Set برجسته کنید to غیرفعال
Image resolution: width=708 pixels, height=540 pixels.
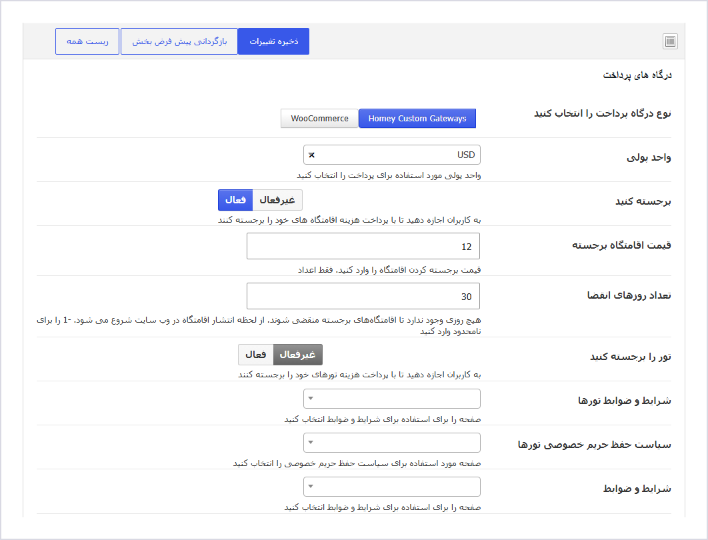pos(277,200)
